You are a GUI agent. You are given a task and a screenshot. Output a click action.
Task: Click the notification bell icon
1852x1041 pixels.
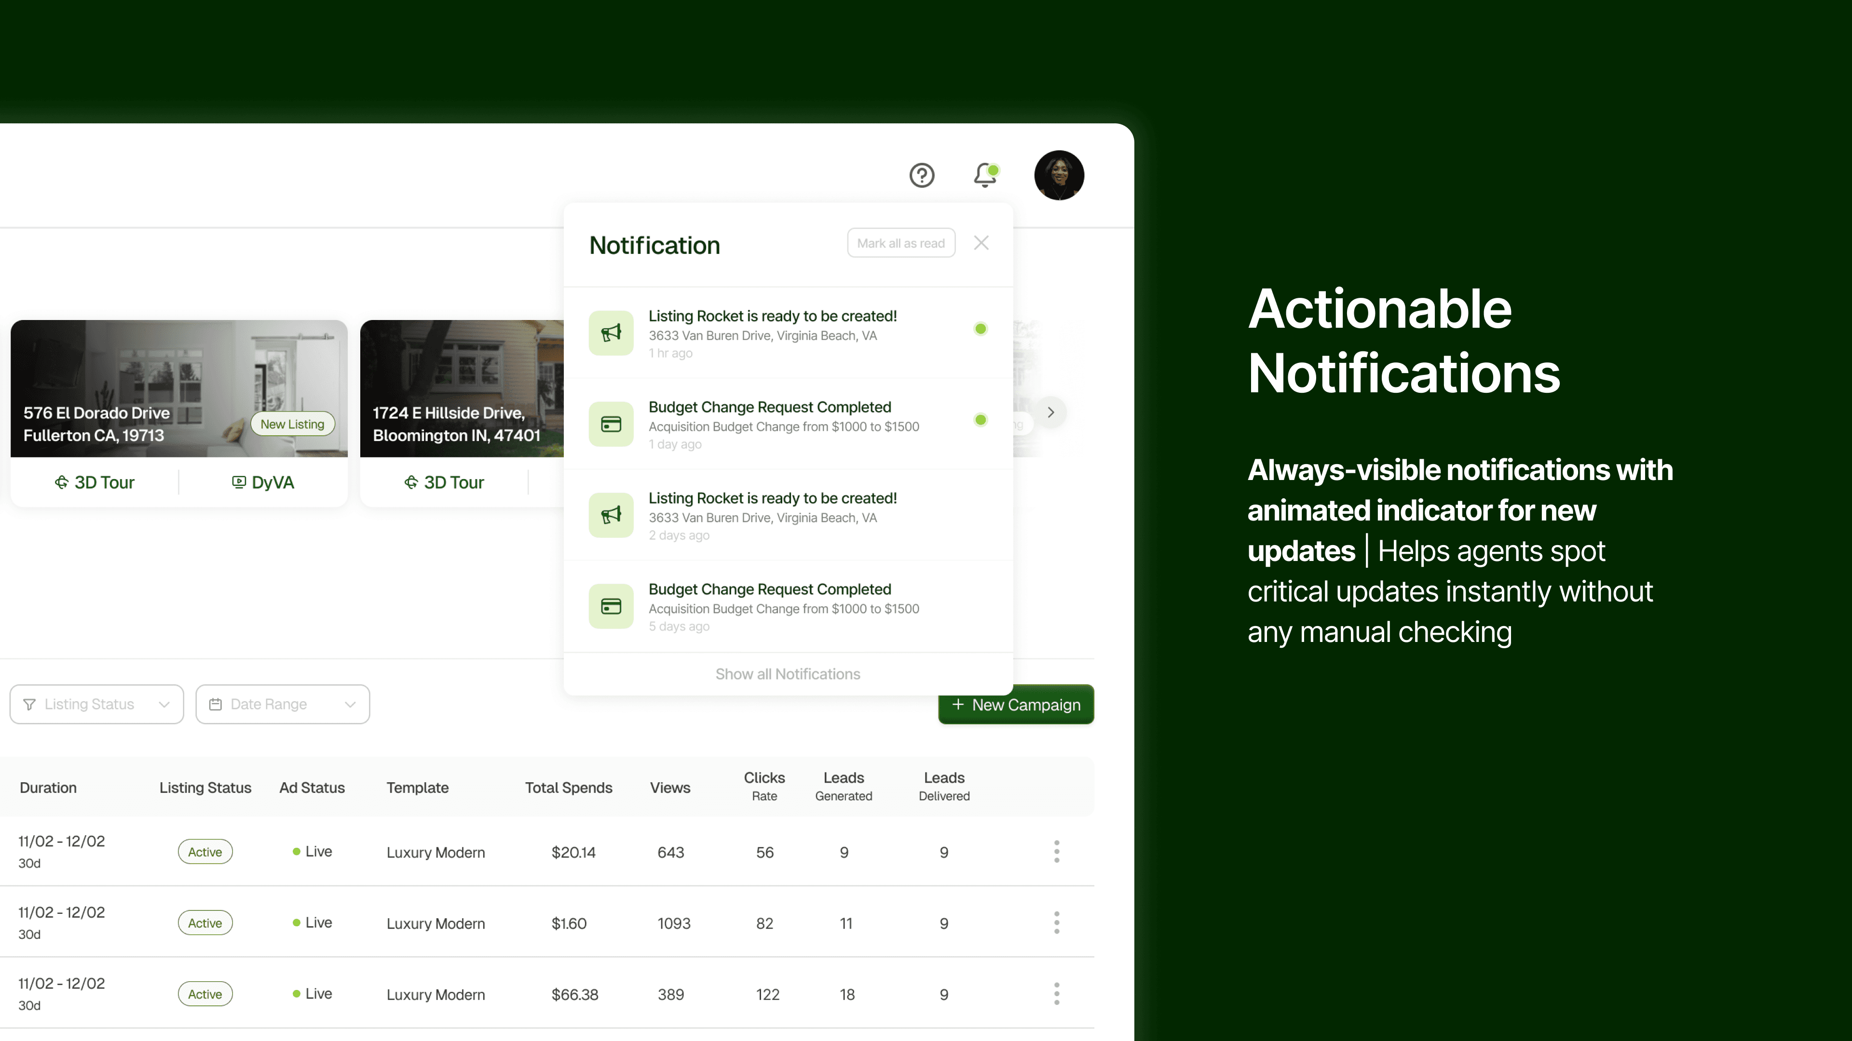985,175
